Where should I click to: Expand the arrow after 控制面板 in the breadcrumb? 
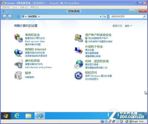click(x=39, y=17)
